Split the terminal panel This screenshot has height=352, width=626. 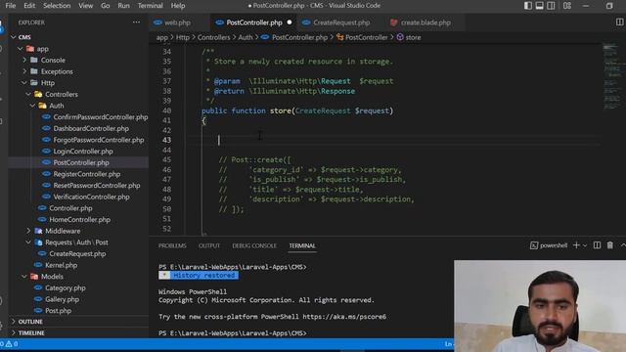[x=597, y=245]
